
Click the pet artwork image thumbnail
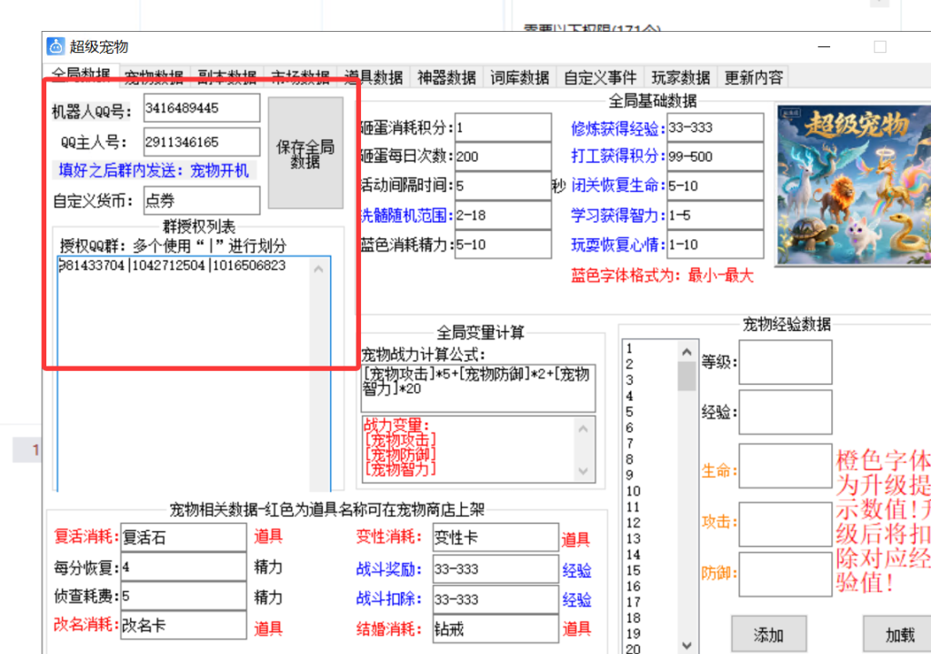click(852, 182)
